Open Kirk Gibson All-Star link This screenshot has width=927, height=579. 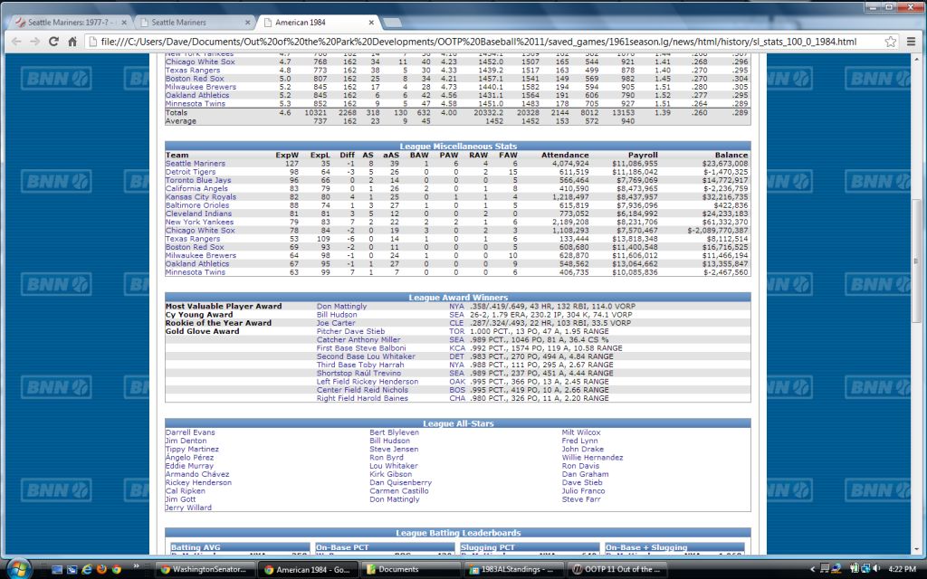(391, 474)
